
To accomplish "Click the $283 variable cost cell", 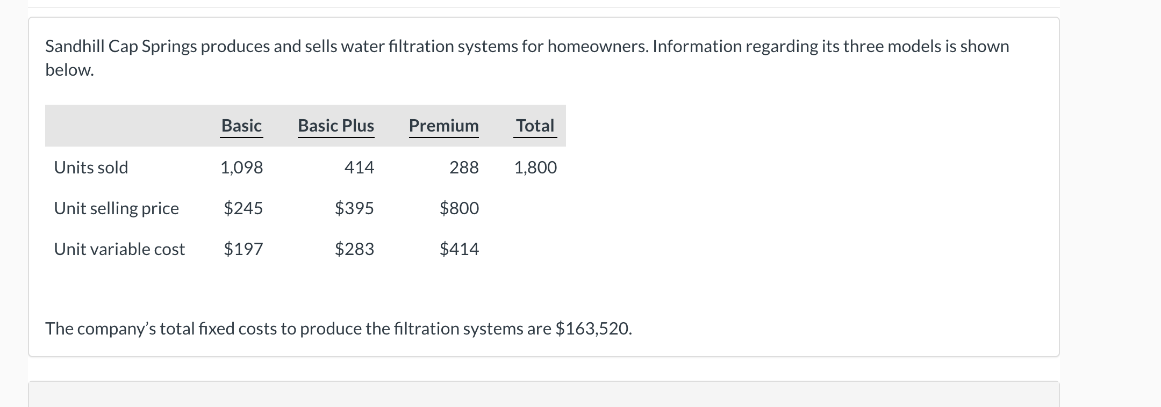I will tap(354, 249).
